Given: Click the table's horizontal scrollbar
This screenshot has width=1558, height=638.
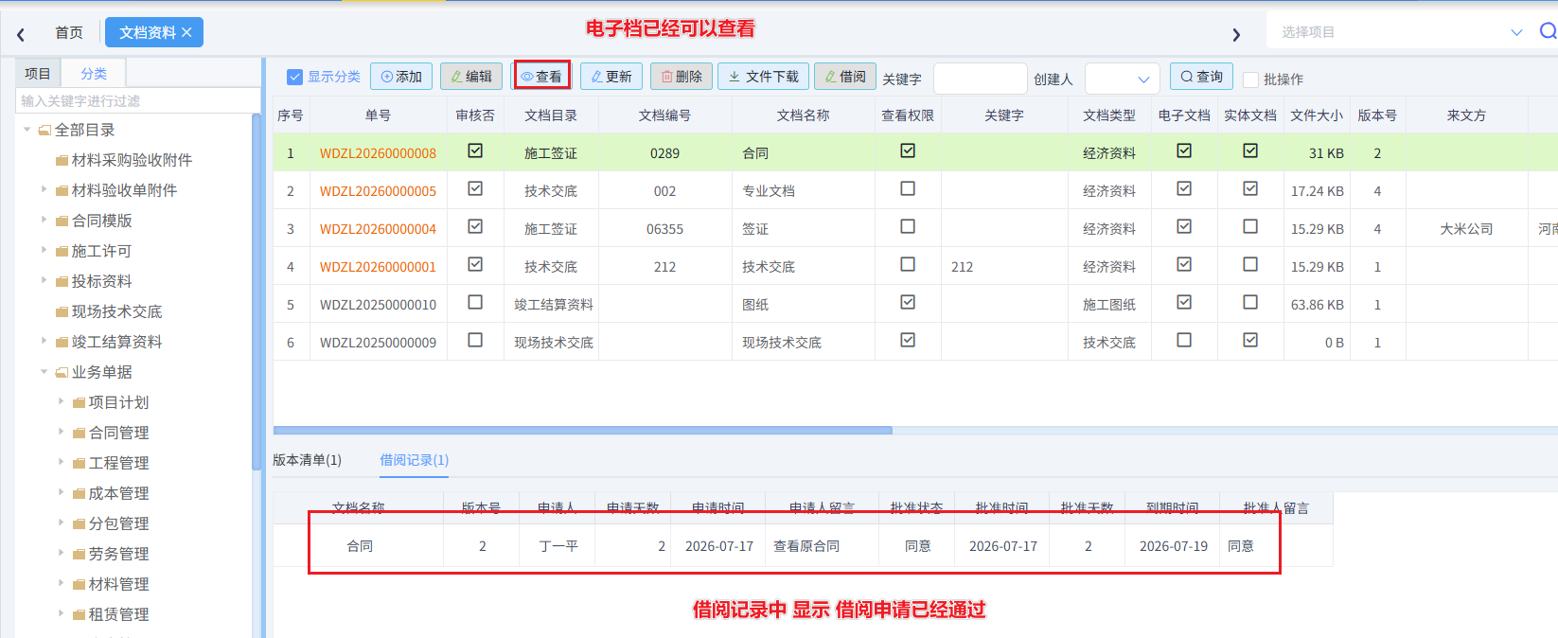Looking at the screenshot, I should point(582,431).
